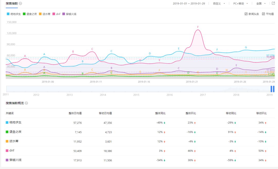Click the 2019-01-21 axis label

(192, 82)
